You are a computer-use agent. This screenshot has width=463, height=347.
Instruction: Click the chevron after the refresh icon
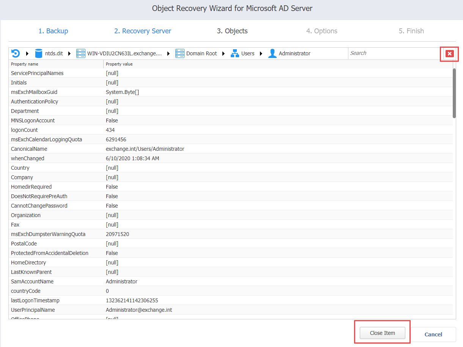tap(26, 53)
